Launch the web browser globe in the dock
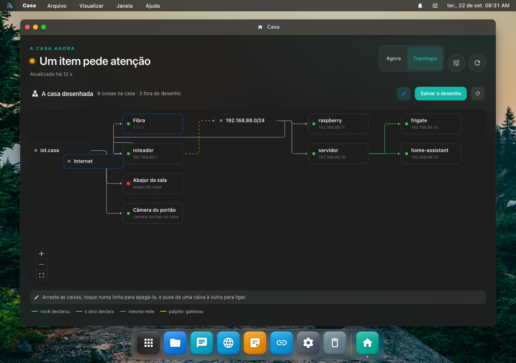Image resolution: width=516 pixels, height=363 pixels. (229, 343)
